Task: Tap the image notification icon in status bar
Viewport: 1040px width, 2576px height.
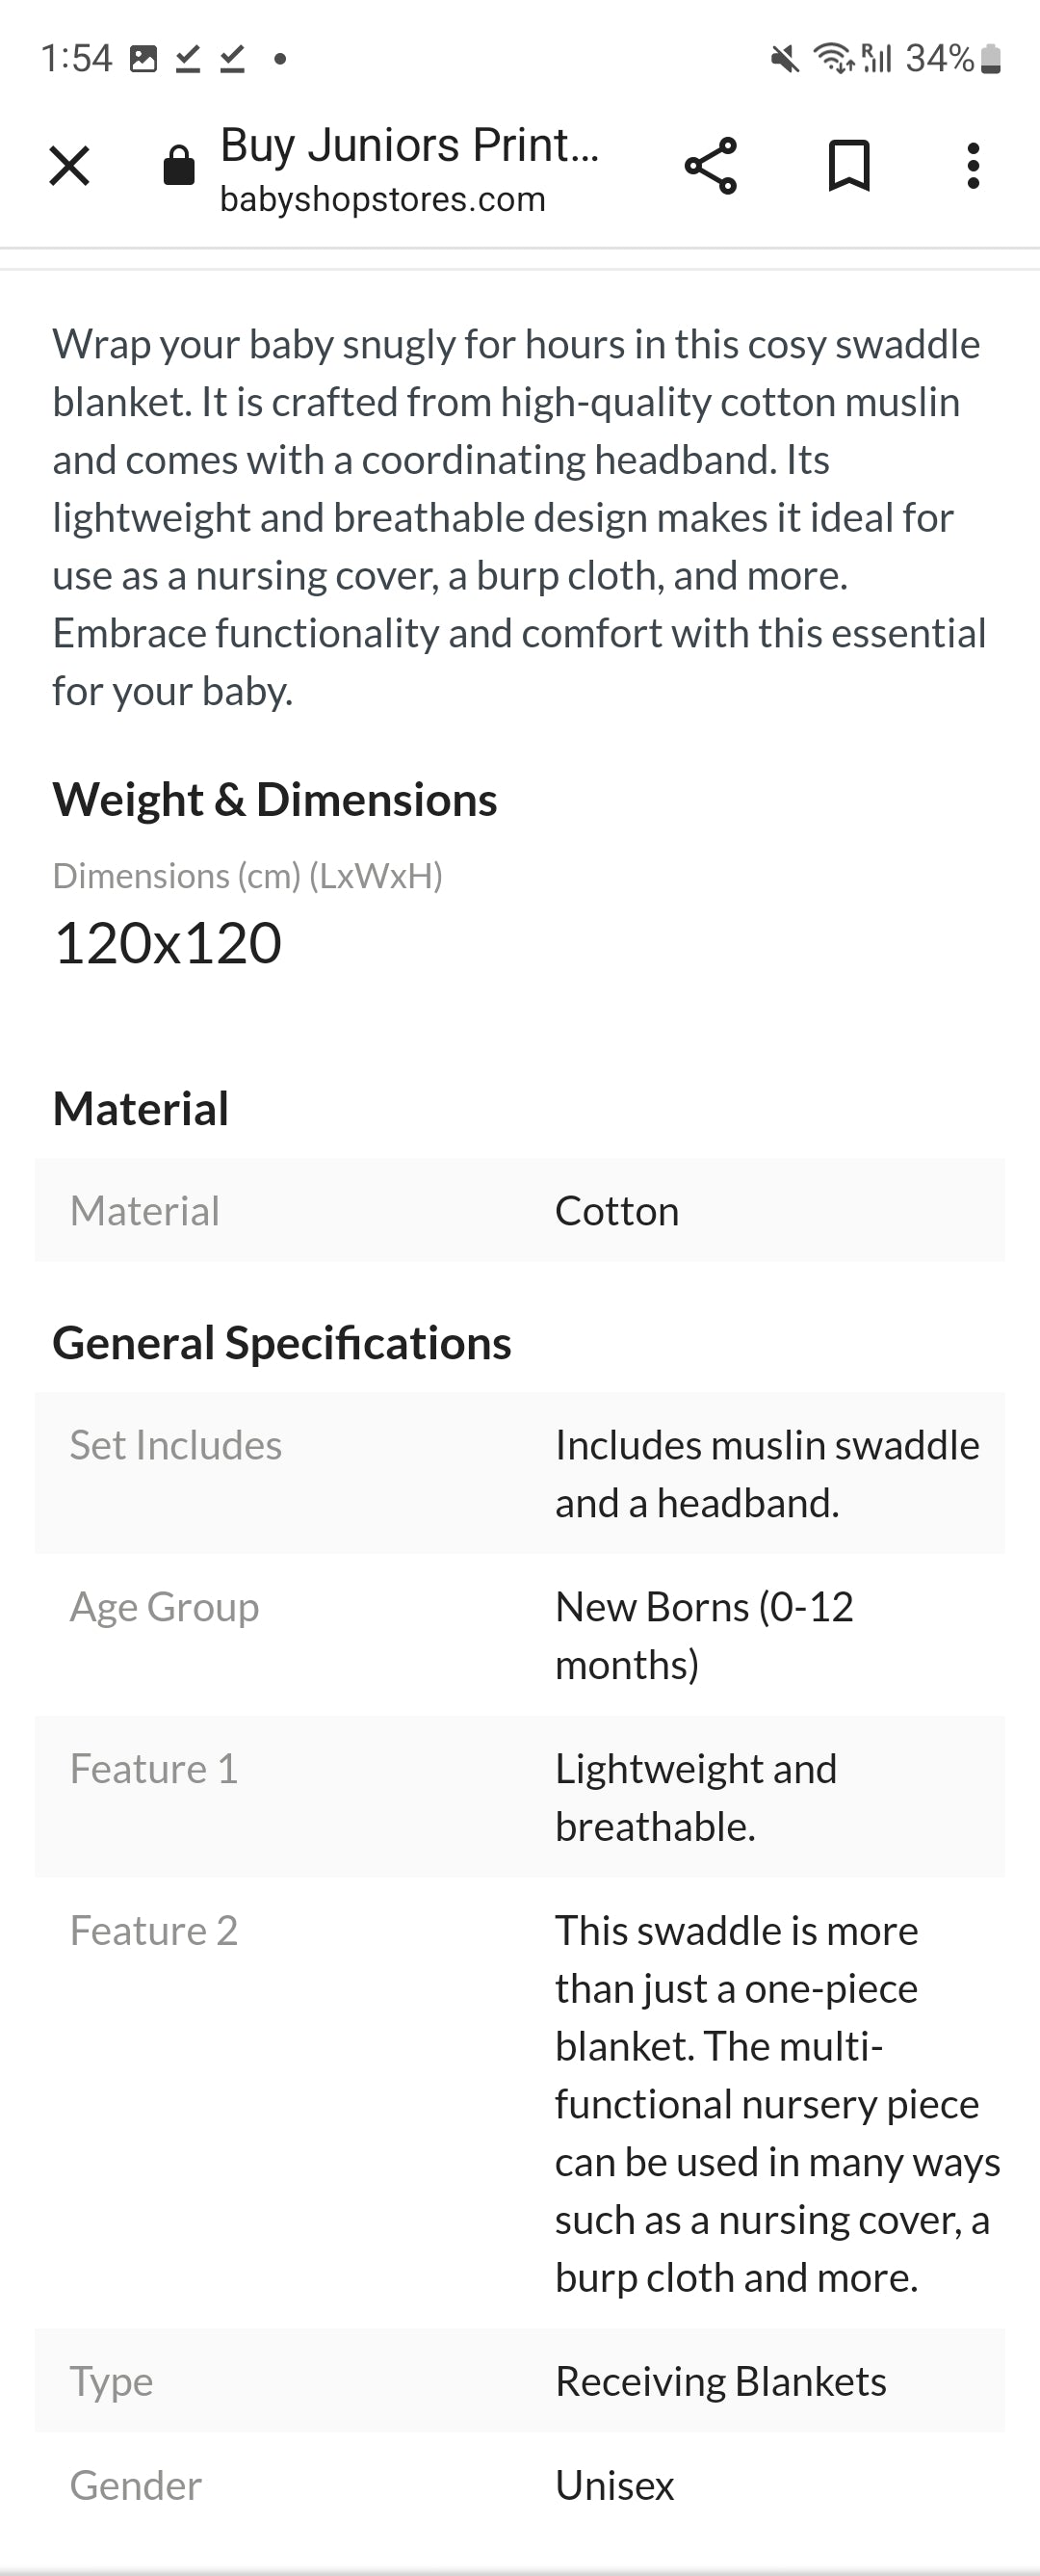Action: coord(144,59)
